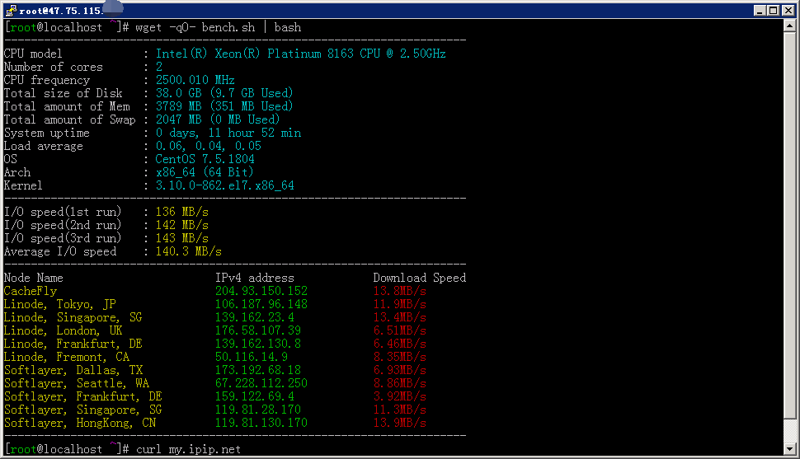Viewport: 800px width, 459px height.
Task: Click the curl my.ipip.net command line
Action: coord(188,449)
